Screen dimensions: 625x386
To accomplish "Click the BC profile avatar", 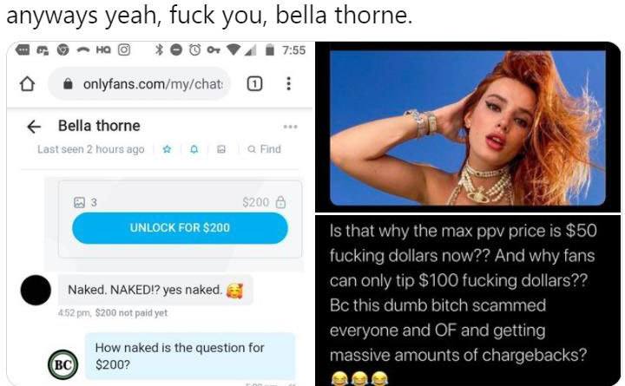I will [x=63, y=364].
